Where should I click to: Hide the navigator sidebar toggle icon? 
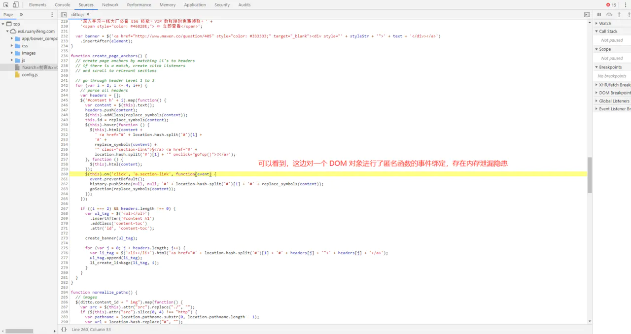[64, 15]
